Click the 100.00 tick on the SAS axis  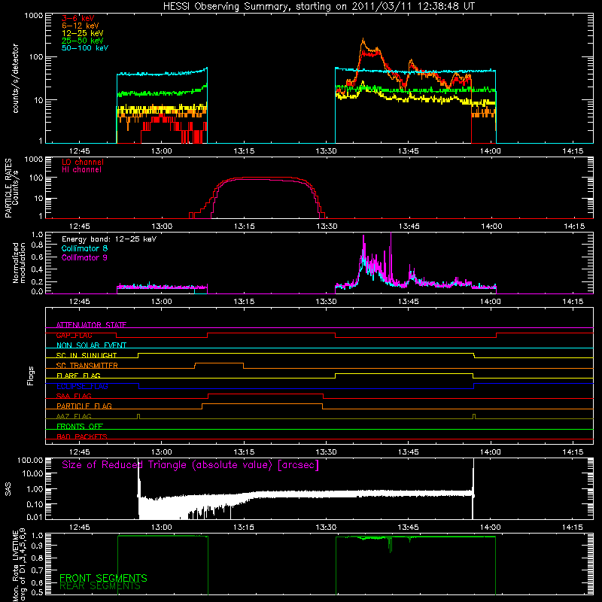(30, 460)
